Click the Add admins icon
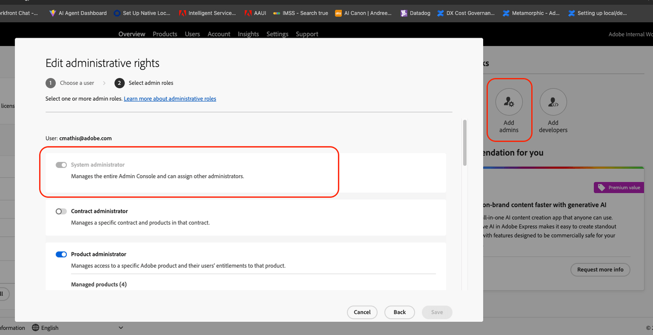The width and height of the screenshot is (653, 335). click(x=509, y=102)
